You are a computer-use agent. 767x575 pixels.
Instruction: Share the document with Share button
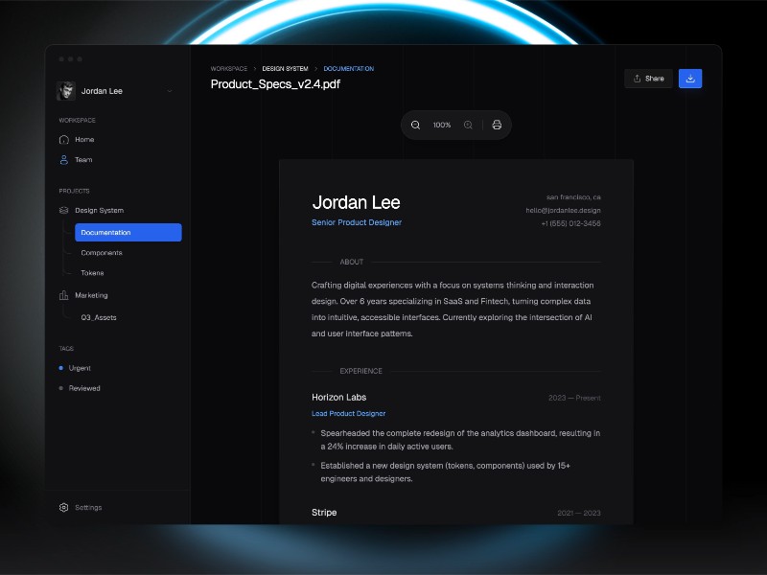649,79
